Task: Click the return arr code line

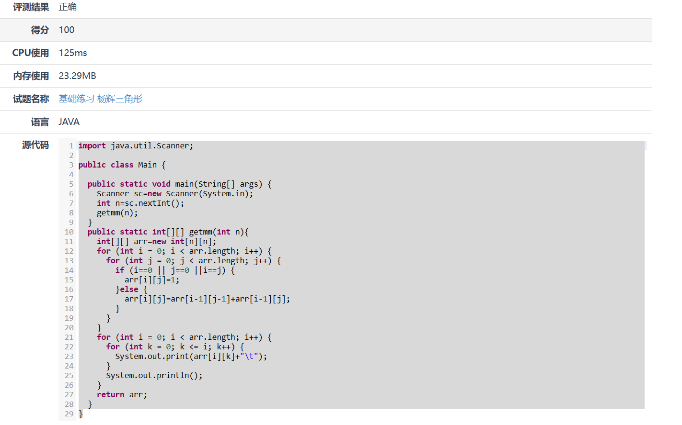Action: [x=122, y=395]
